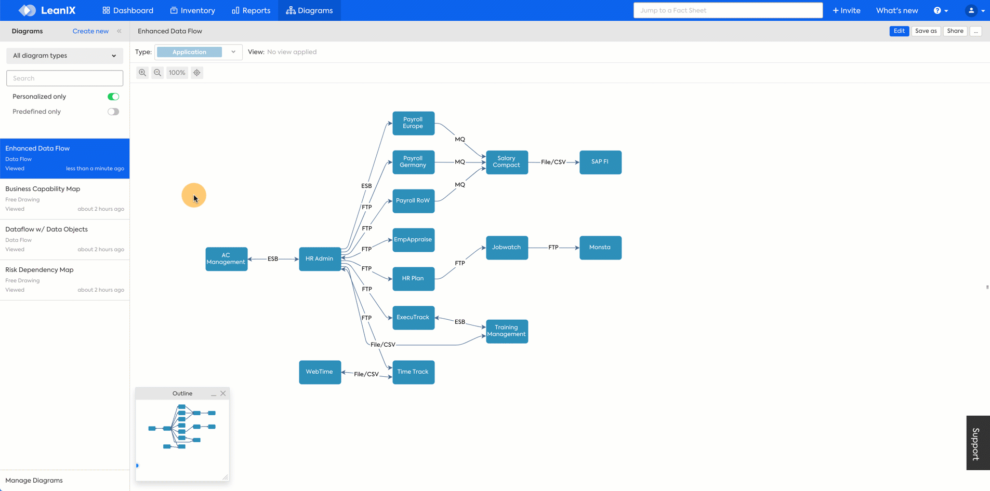Select the Payroll RoW node

(413, 201)
